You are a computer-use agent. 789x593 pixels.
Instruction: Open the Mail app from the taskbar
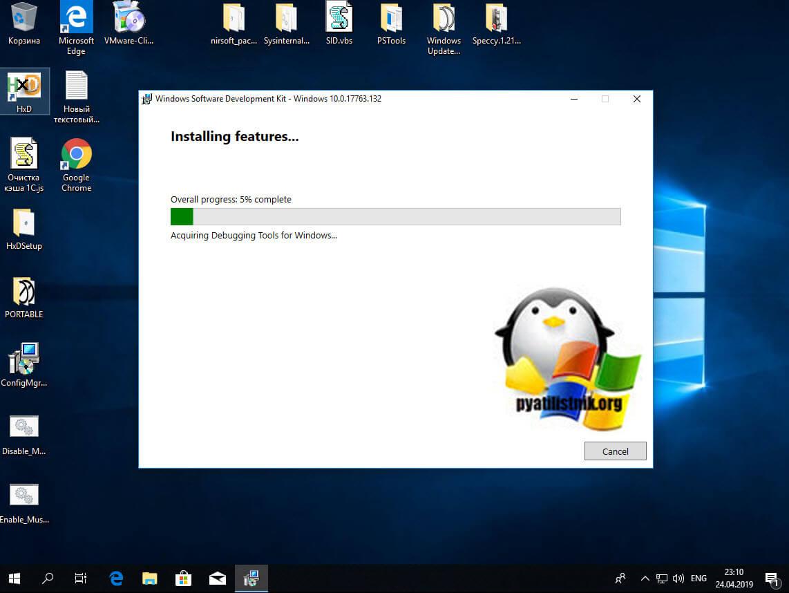coord(218,579)
